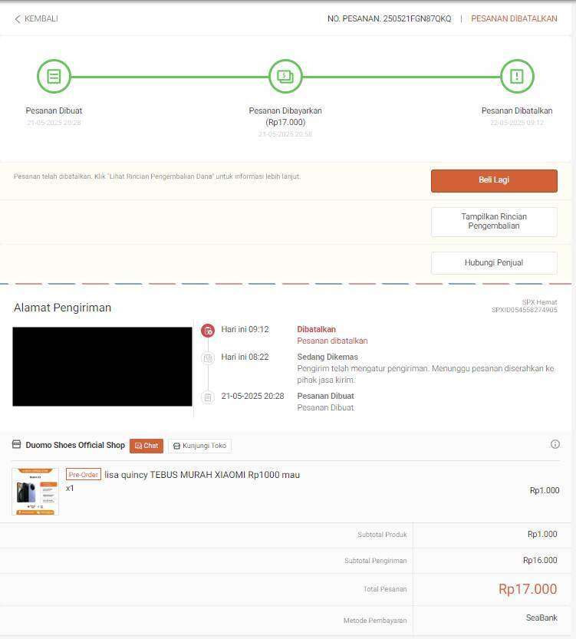Open Chat with Duomo Shoes
This screenshot has width=576, height=639.
[146, 446]
